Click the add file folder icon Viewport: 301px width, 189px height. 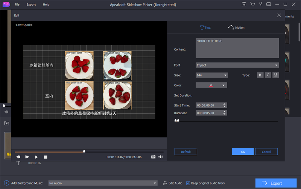coord(6,123)
